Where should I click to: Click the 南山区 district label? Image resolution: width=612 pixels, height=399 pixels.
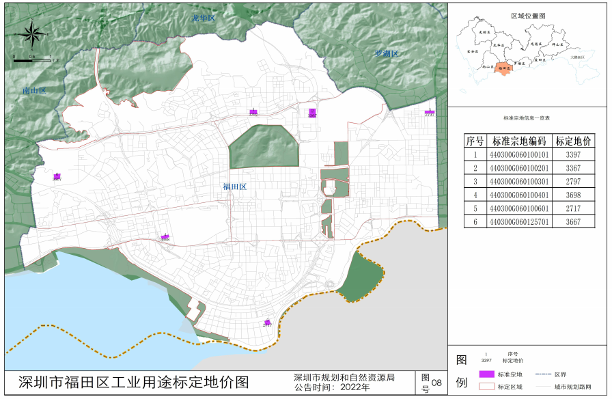click(x=33, y=90)
